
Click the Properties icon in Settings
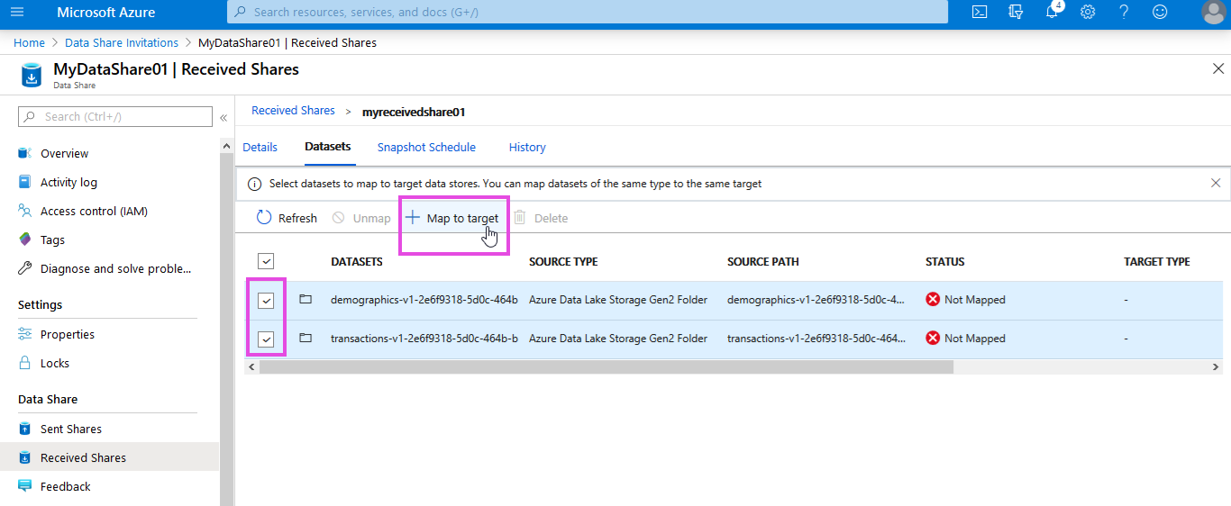click(25, 334)
